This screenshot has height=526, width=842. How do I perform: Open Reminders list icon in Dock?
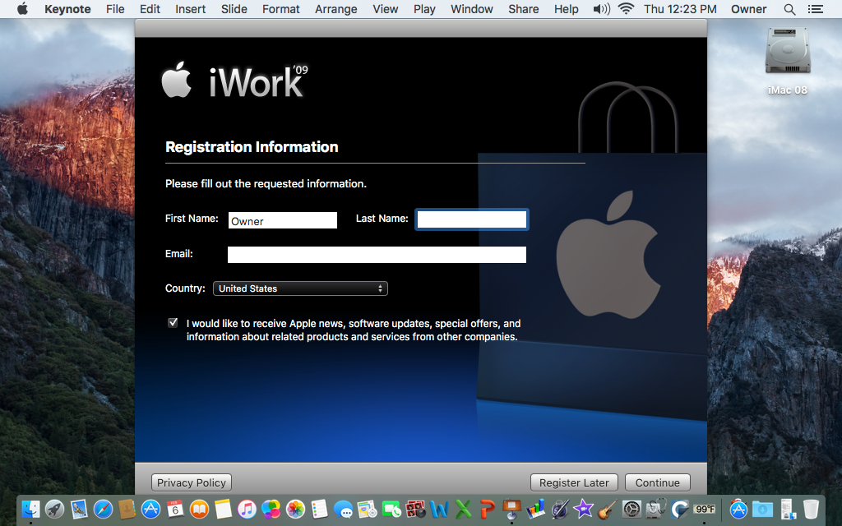click(x=319, y=509)
